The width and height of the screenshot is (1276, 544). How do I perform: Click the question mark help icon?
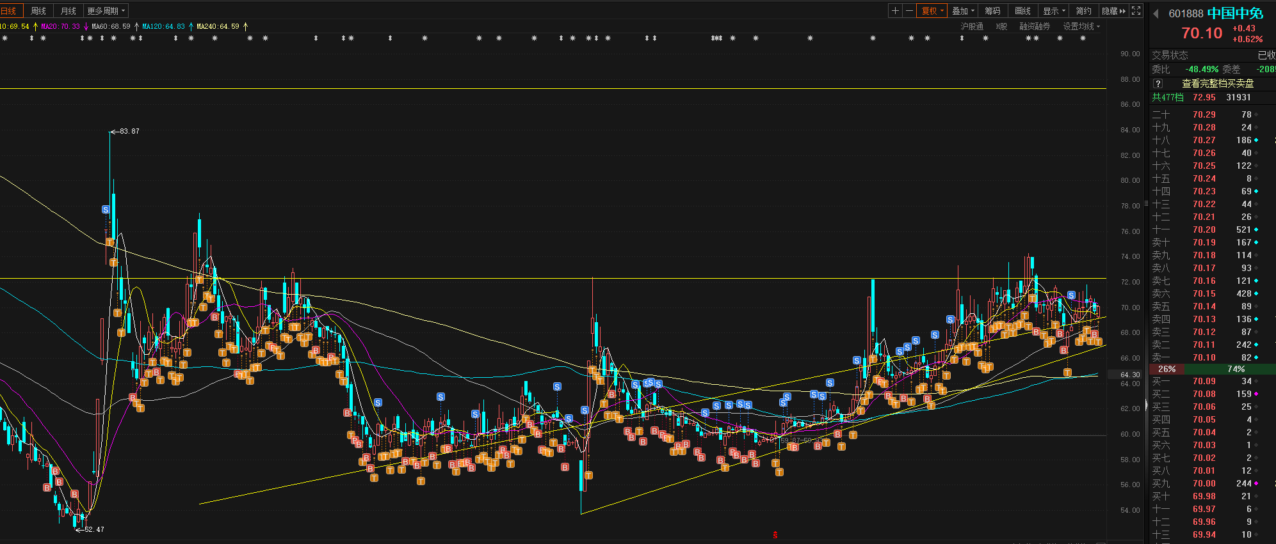tap(1158, 84)
